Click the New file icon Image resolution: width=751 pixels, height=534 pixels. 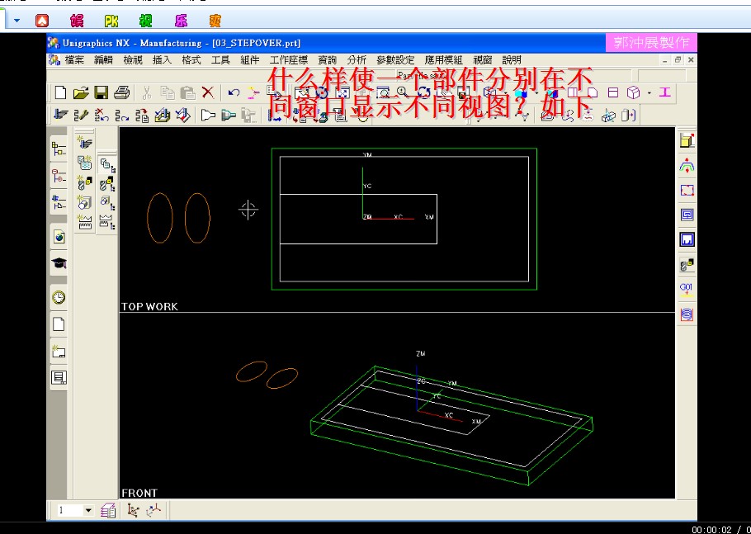click(61, 92)
